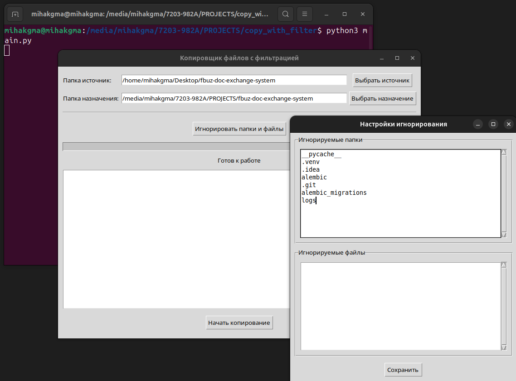This screenshot has width=516, height=381.
Task: Minimize the Копировщик файлов window
Action: [382, 58]
